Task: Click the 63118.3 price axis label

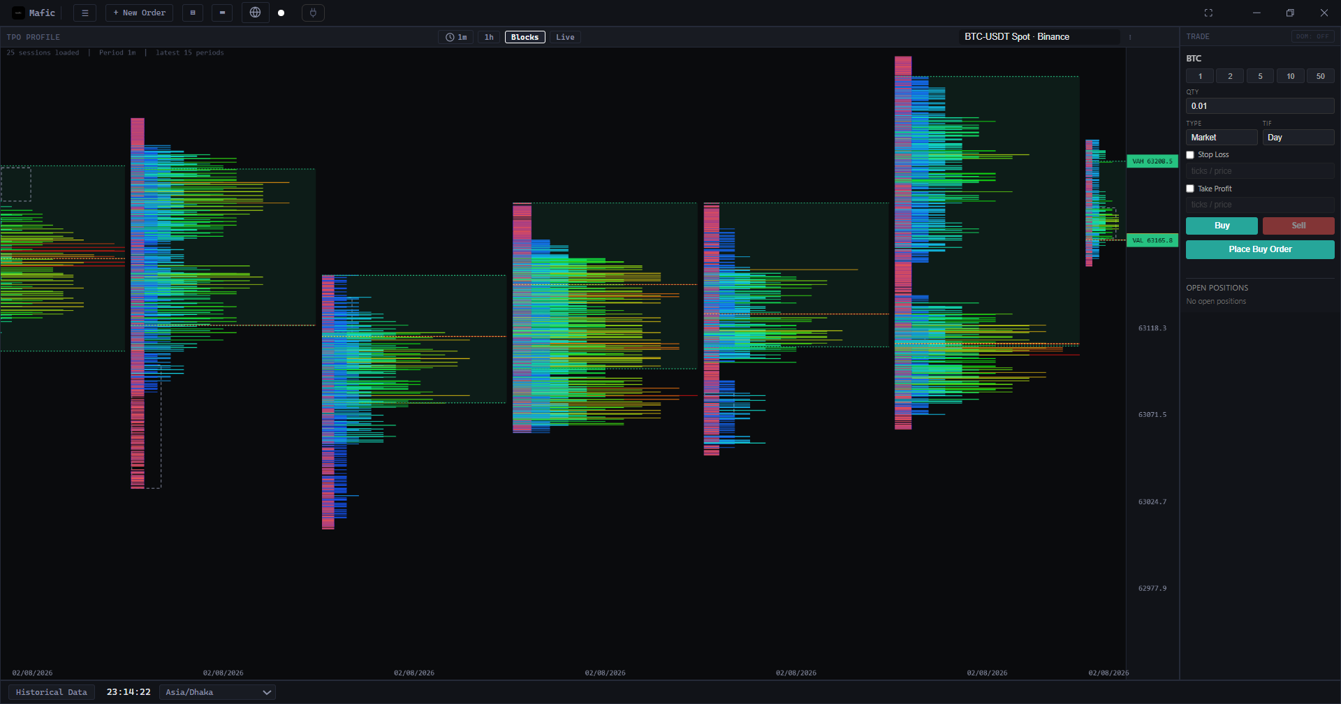Action: coord(1152,328)
